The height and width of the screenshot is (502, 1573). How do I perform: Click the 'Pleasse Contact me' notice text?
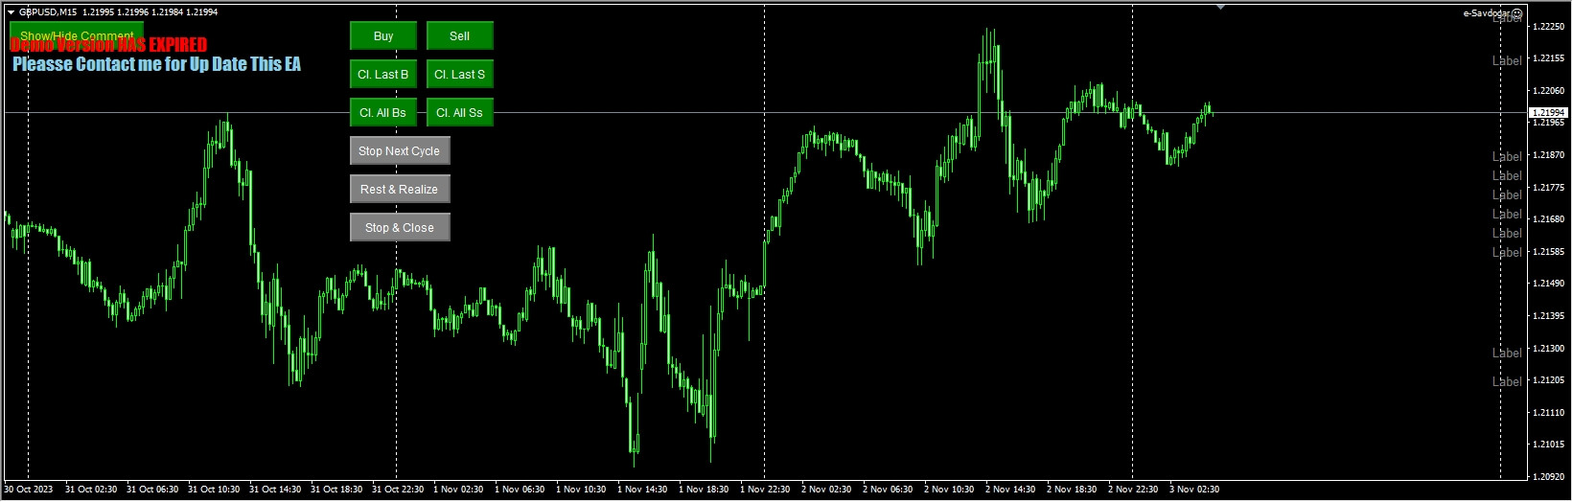156,65
